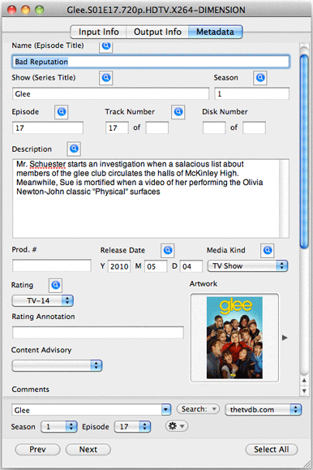Click search icon next to Show (Series Title)

tap(106, 78)
